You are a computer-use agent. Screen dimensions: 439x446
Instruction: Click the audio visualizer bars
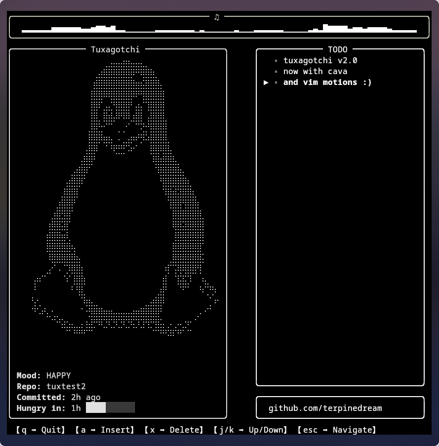(x=219, y=29)
